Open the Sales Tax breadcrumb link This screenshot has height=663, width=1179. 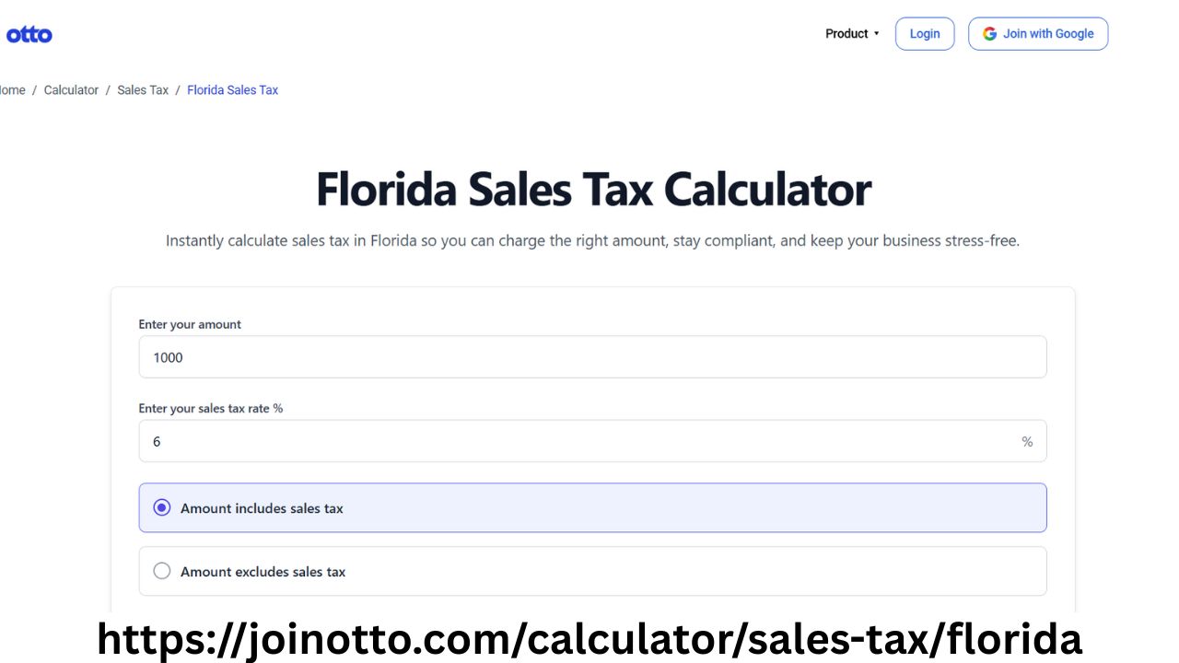tap(143, 90)
